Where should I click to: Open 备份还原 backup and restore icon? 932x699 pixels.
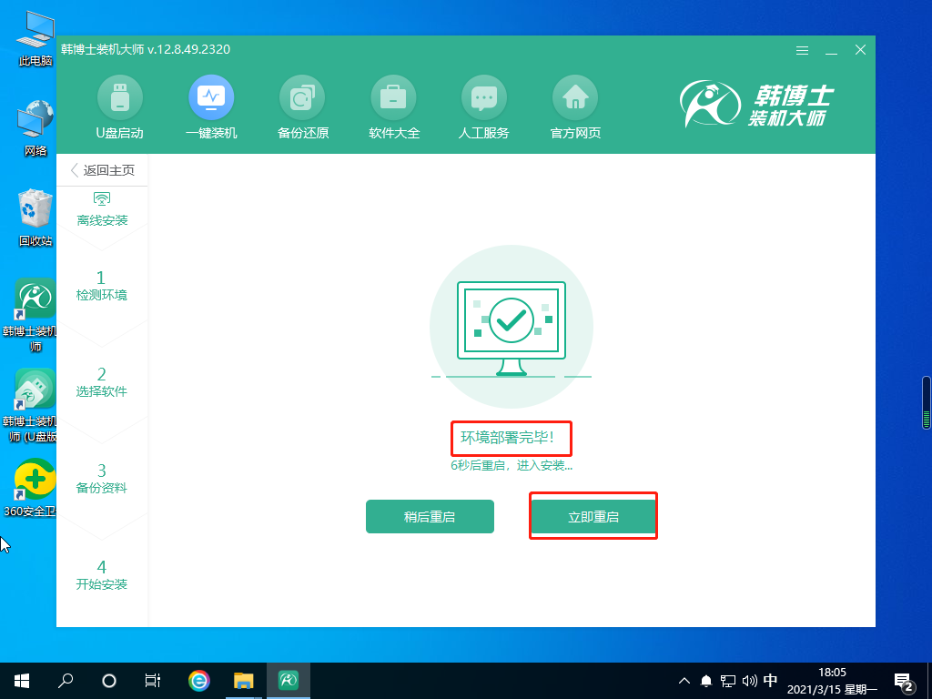[x=302, y=96]
